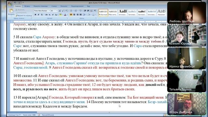
Task: Expand the Paste options arrow under Вставить
Action: [11, 16]
